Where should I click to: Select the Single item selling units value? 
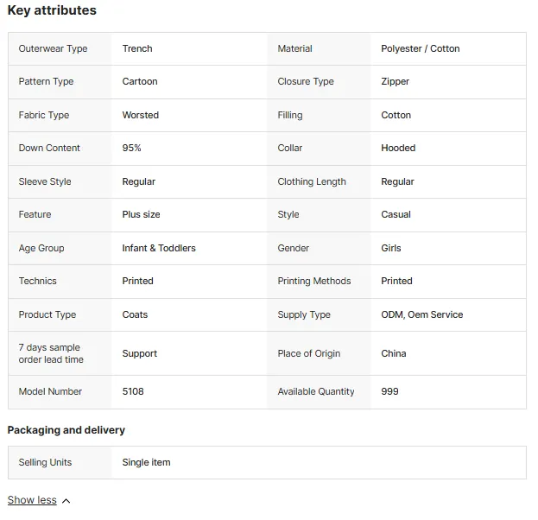click(147, 462)
